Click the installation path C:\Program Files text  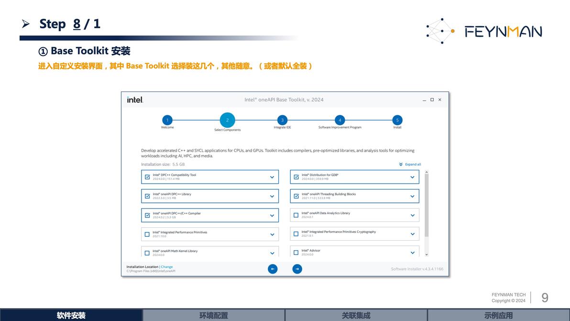pos(151,271)
